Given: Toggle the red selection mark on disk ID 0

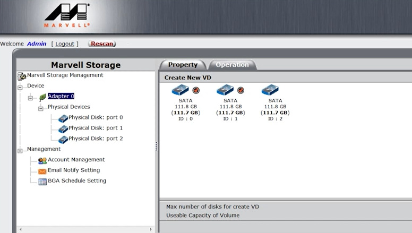Looking at the screenshot, I should pyautogui.click(x=196, y=90).
